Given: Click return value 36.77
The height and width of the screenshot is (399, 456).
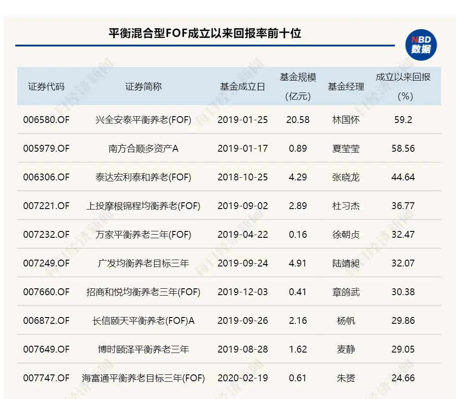Looking at the screenshot, I should [403, 206].
